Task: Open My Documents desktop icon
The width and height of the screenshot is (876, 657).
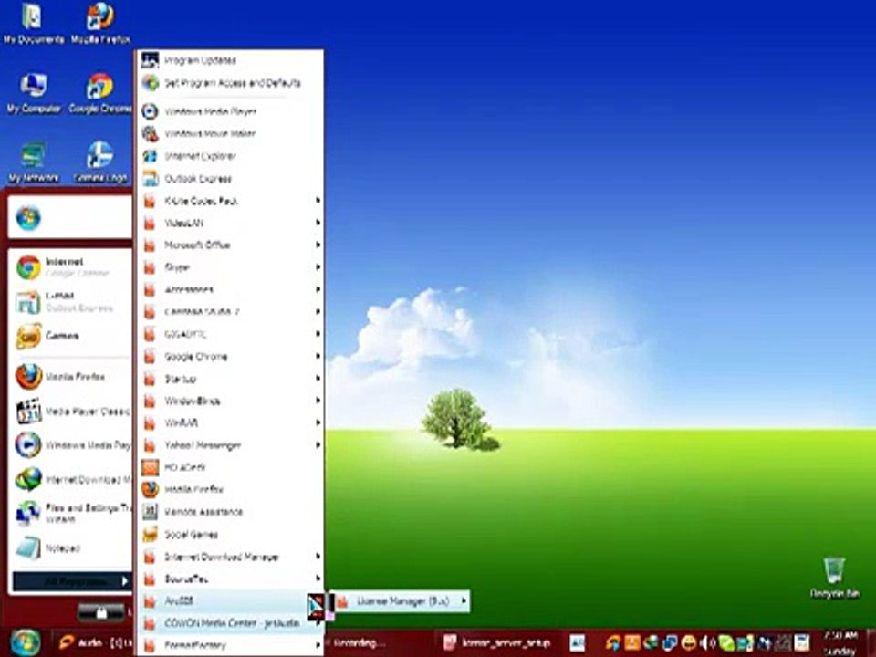Action: (33, 24)
